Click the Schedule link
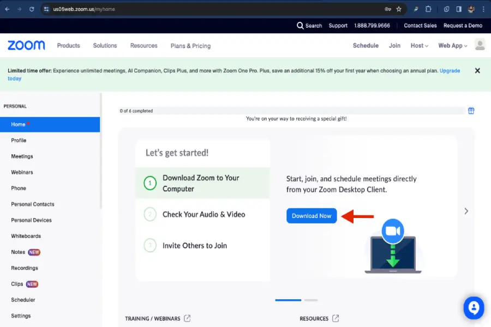The width and height of the screenshot is (491, 327). point(366,46)
